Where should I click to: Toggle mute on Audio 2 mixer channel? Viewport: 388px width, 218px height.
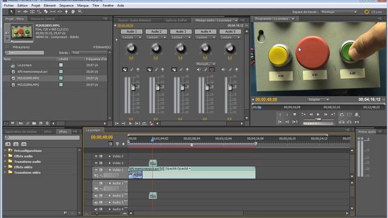pos(149,70)
